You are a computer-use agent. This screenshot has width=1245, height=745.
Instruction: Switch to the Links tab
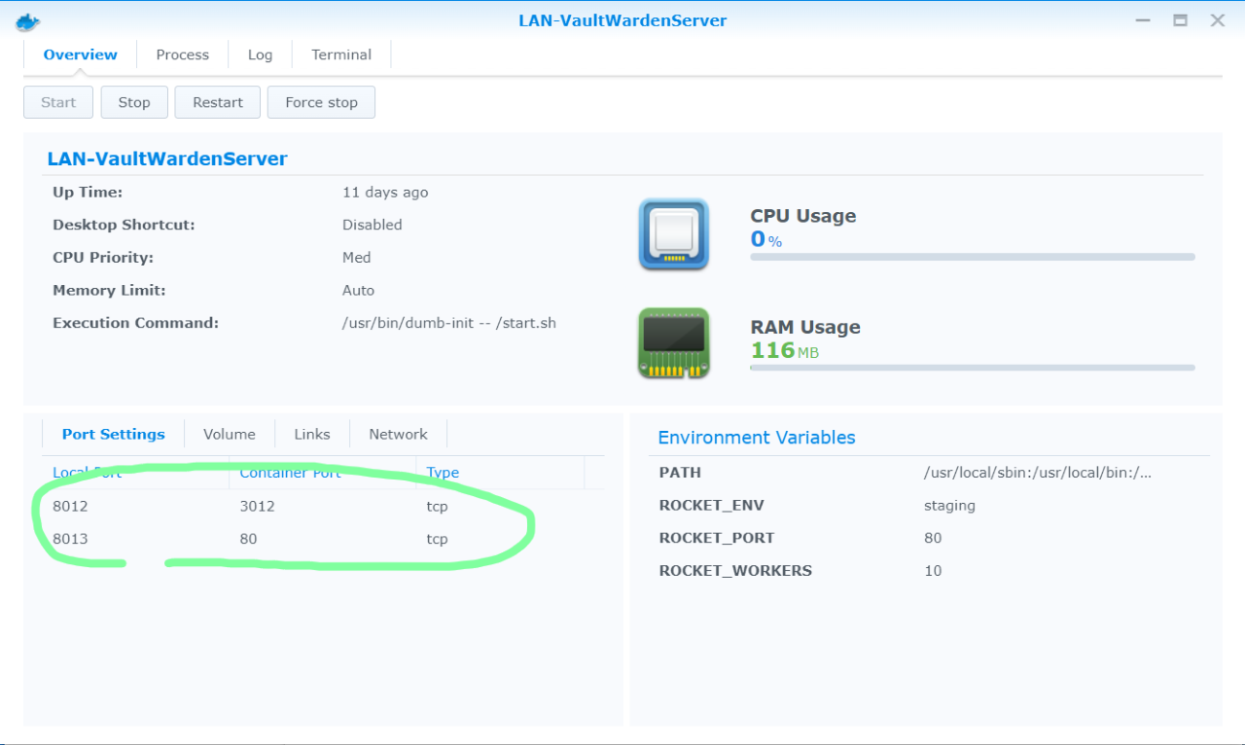pos(312,434)
